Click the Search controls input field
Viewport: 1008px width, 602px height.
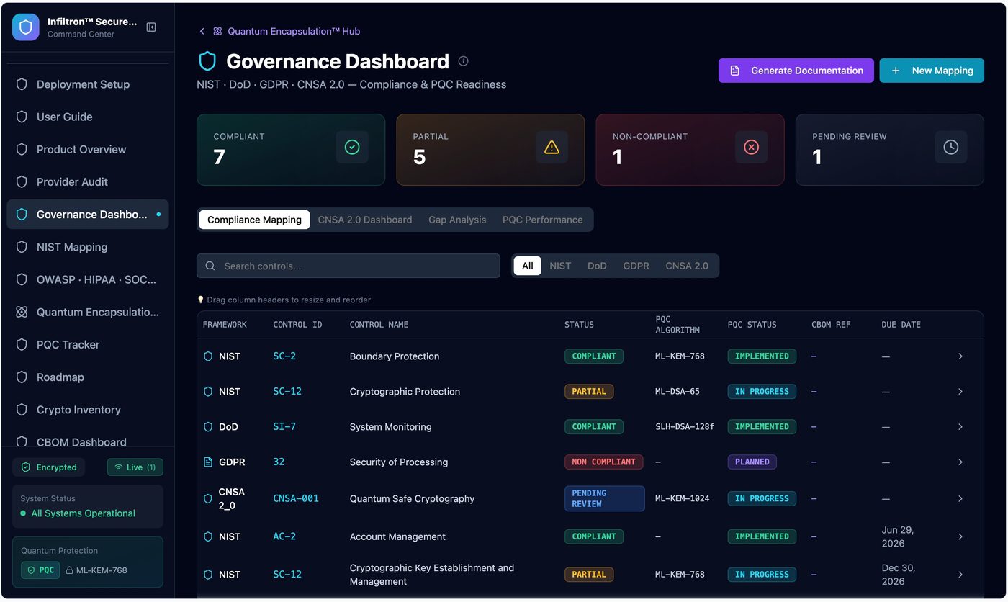(348, 266)
